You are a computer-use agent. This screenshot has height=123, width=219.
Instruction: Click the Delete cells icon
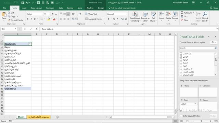click(168, 14)
